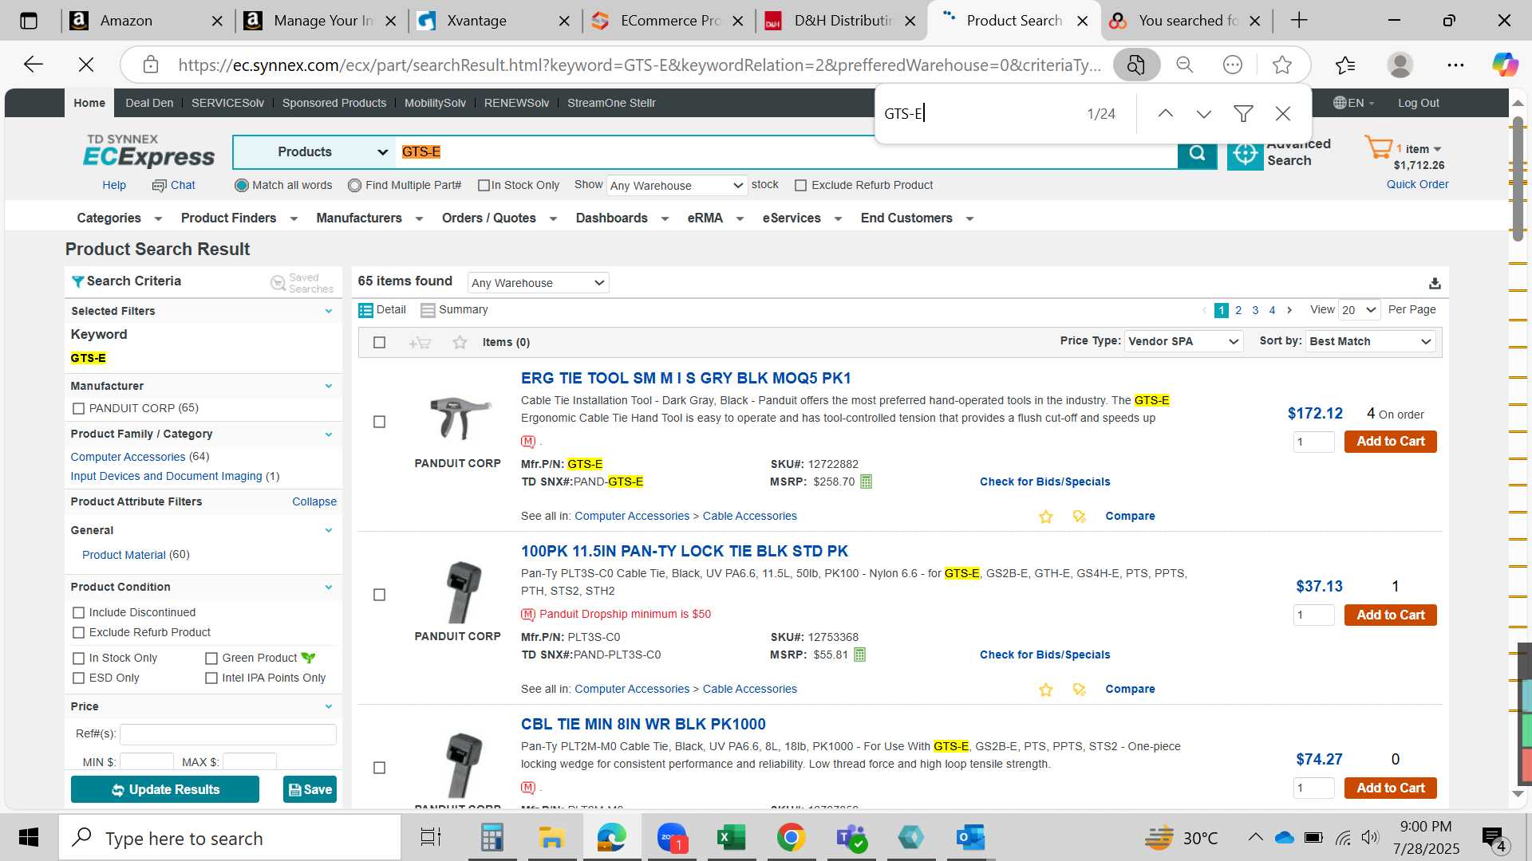Switch to the D&H Distributing browser tab

click(x=841, y=21)
